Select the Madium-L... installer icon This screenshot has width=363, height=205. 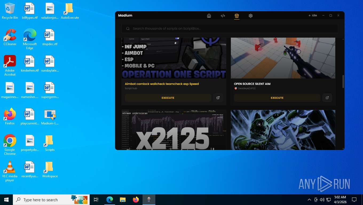point(50,117)
